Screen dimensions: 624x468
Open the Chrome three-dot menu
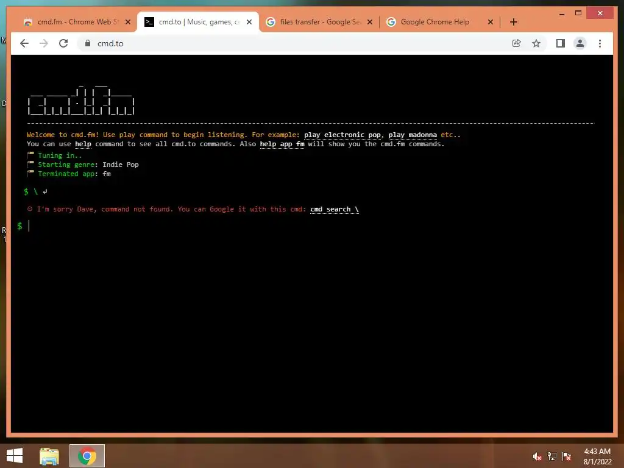[600, 43]
